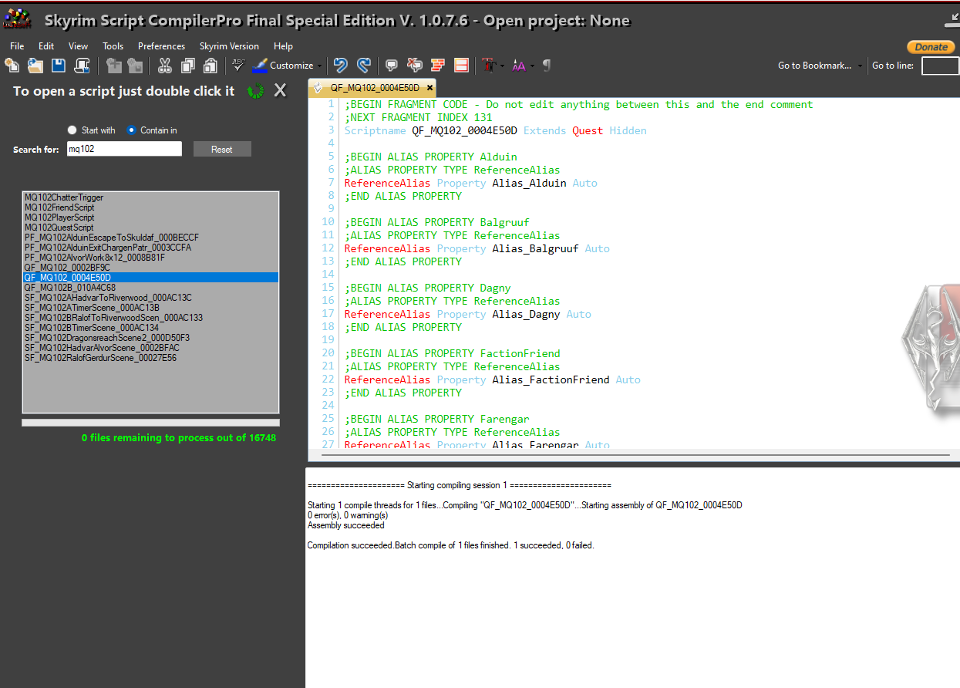Click the Open file folder icon
Viewport: 960px width, 688px height.
[35, 66]
